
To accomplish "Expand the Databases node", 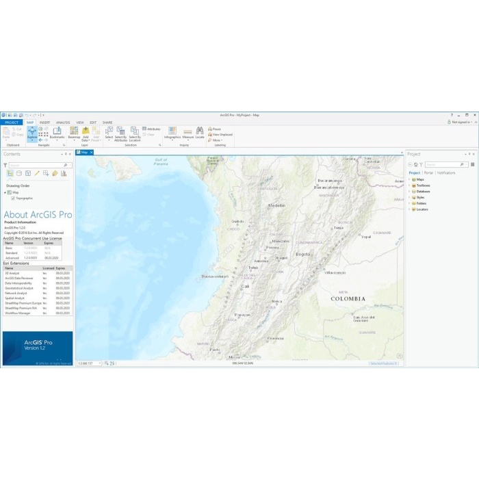I will pyautogui.click(x=409, y=192).
